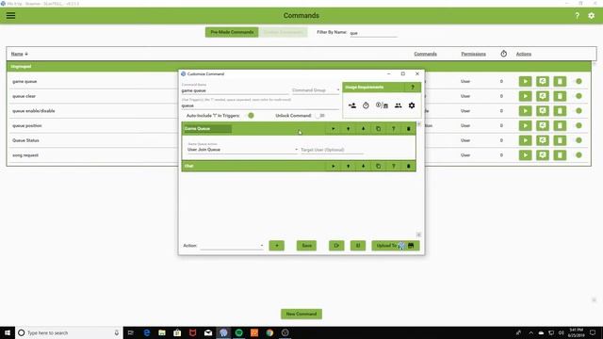Delete the game queue command row
The height and width of the screenshot is (339, 603).
point(560,82)
